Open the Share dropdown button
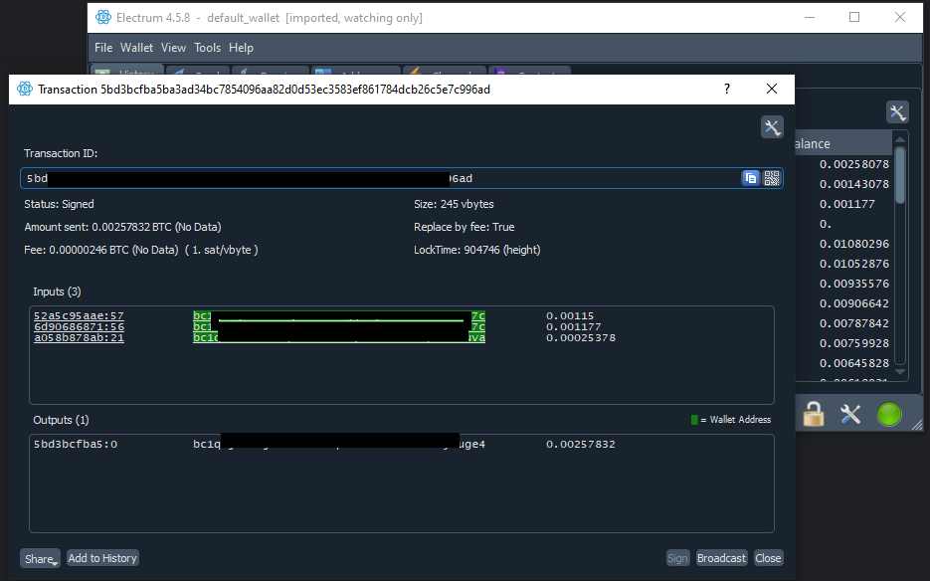 click(x=41, y=558)
